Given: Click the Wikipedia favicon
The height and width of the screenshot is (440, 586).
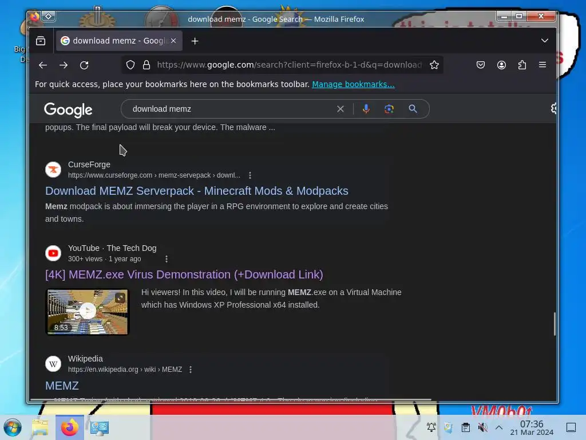Looking at the screenshot, I should point(53,364).
